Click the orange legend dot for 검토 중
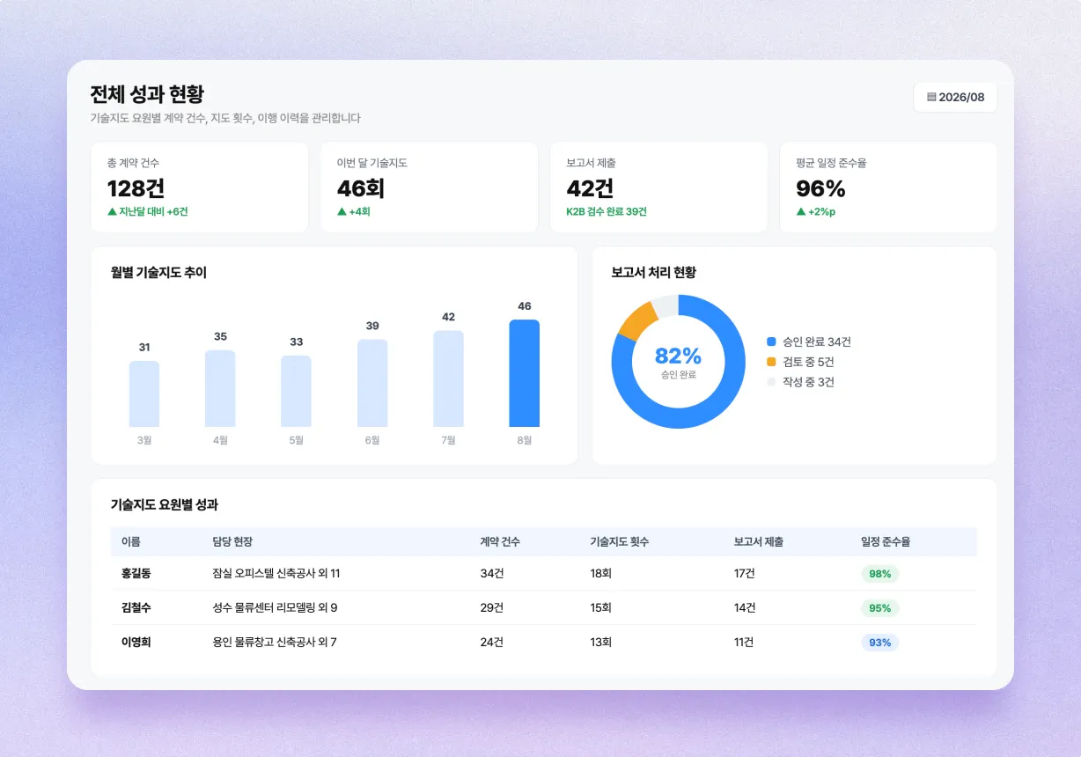The width and height of the screenshot is (1081, 757). [772, 362]
